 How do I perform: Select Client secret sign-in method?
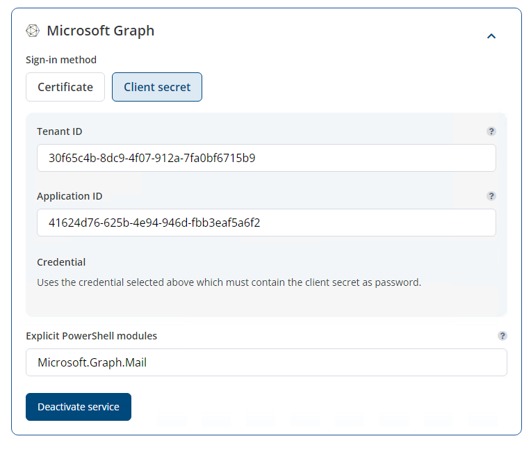[x=157, y=87]
